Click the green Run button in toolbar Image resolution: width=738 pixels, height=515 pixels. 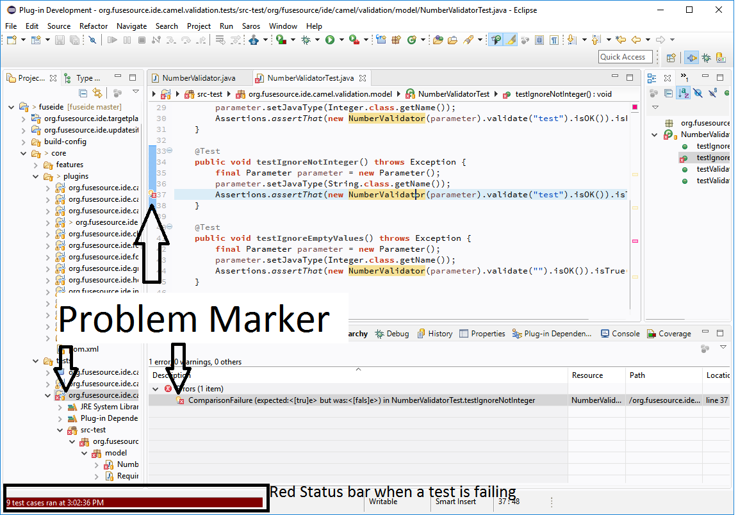(329, 40)
